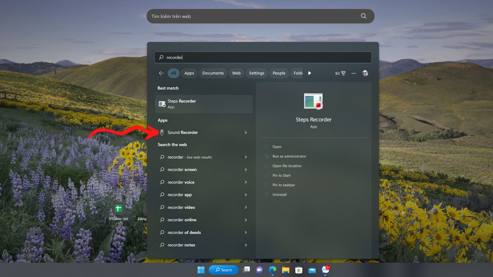Expand 'recorder notes' suggestion chevron
Screen dimensions: 493x277
[x=246, y=245]
